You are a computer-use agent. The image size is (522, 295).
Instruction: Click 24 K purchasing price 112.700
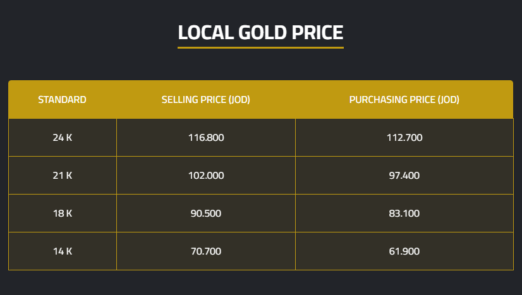tap(404, 138)
